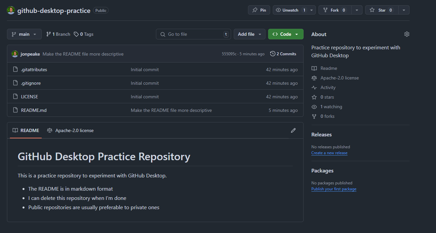
Task: Open the Initial commit message for .gitattributes
Action: (145, 70)
